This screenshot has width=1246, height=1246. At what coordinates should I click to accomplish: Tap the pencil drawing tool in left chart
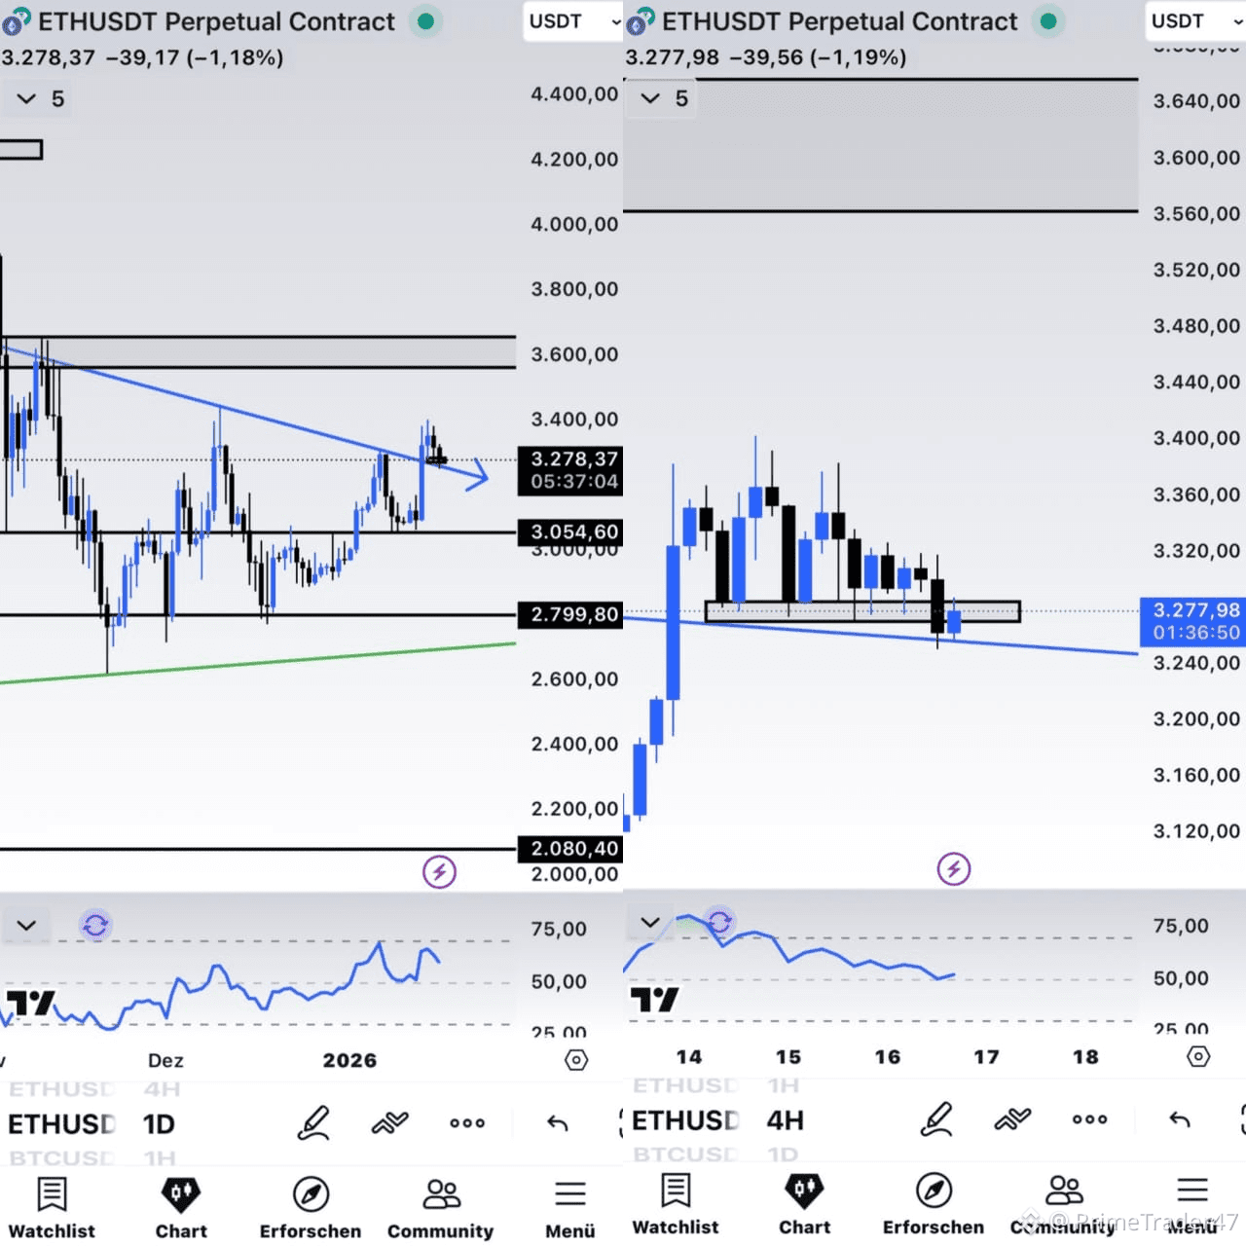(x=313, y=1122)
